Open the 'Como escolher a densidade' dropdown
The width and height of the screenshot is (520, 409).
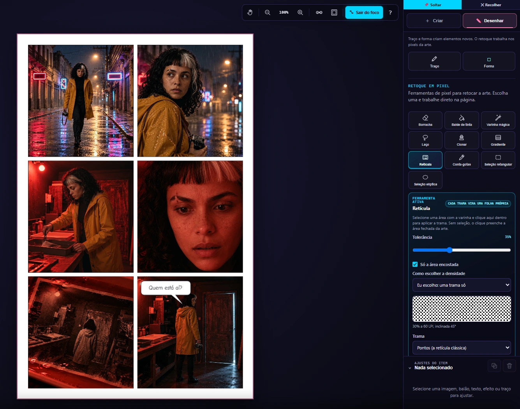pyautogui.click(x=462, y=285)
